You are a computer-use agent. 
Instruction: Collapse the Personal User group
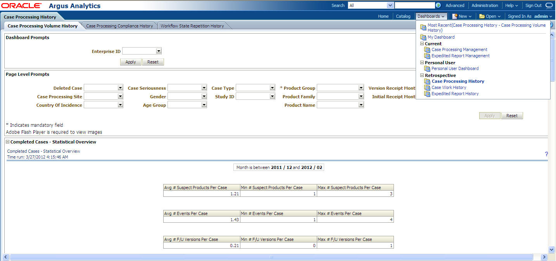point(422,63)
